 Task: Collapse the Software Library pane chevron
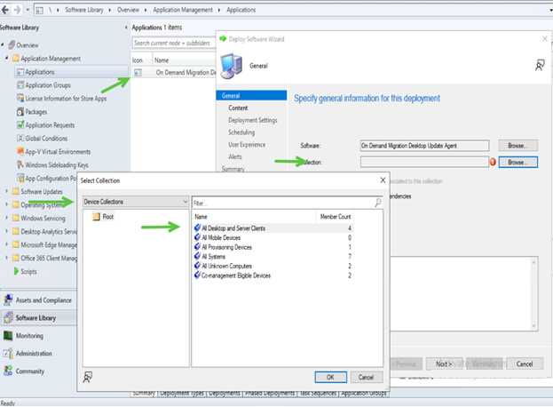point(126,28)
